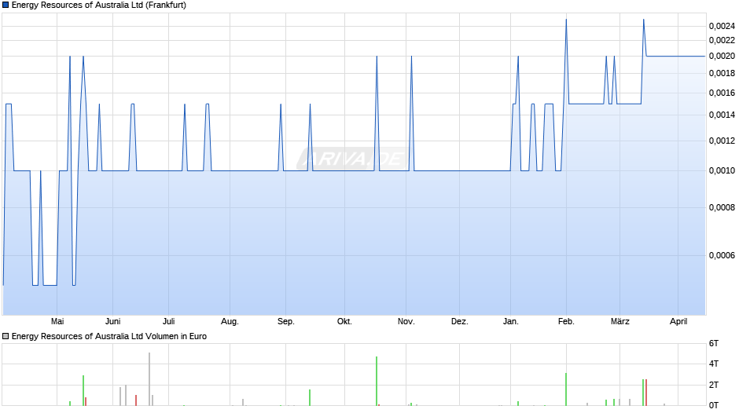Click the green volume bar at start of February
Screen dimensions: 739x413
coord(566,389)
